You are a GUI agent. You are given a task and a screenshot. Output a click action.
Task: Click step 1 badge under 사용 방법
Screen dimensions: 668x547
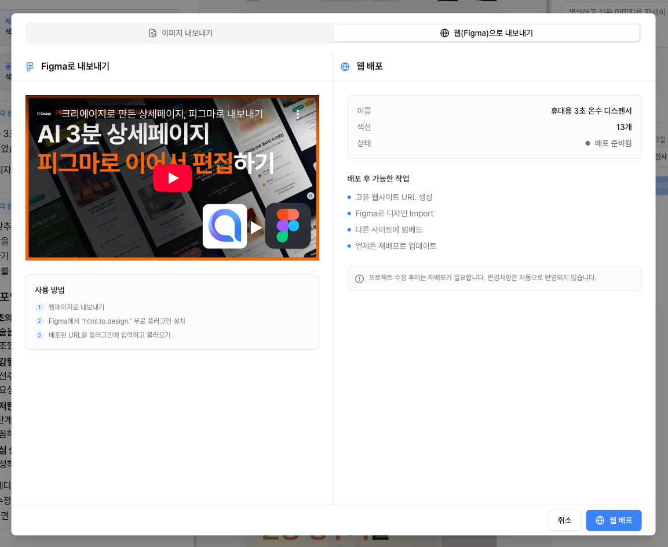click(x=39, y=307)
